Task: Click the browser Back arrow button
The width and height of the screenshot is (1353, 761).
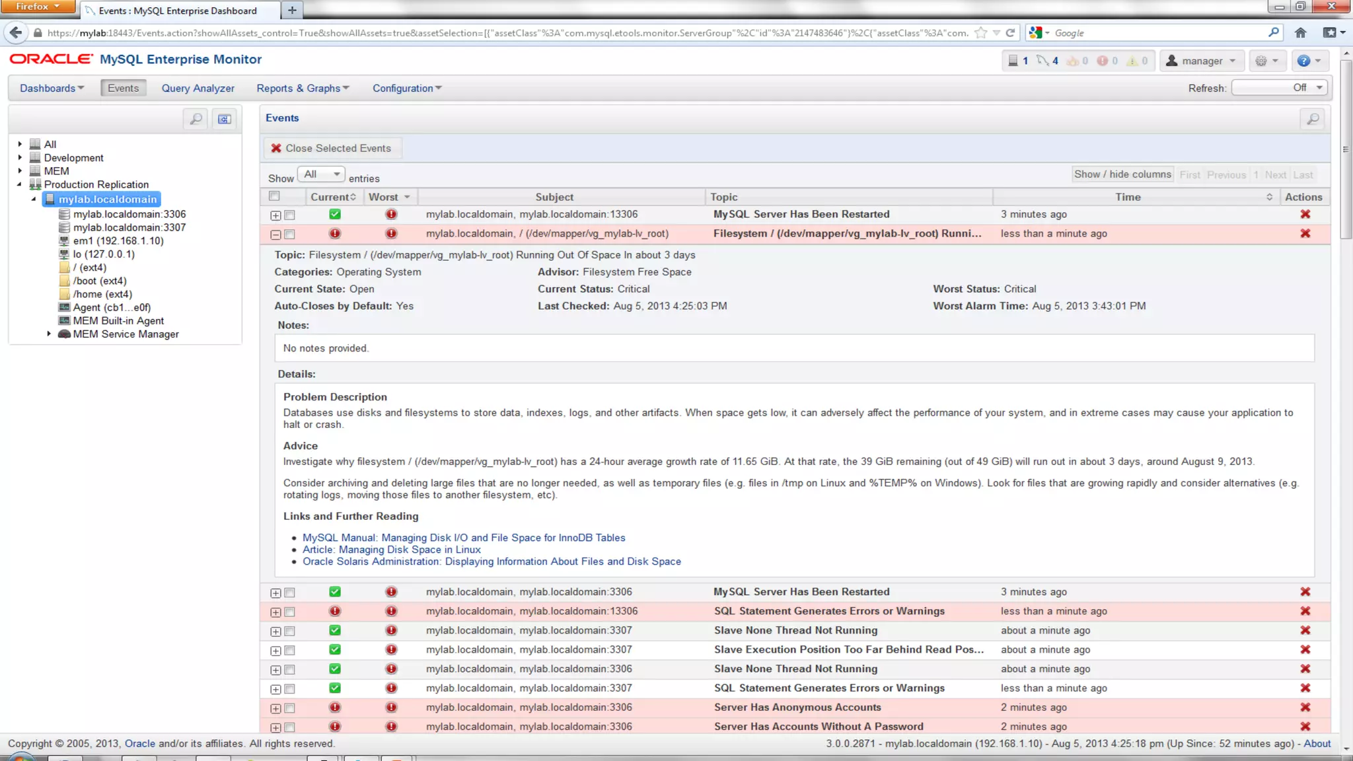Action: [16, 32]
